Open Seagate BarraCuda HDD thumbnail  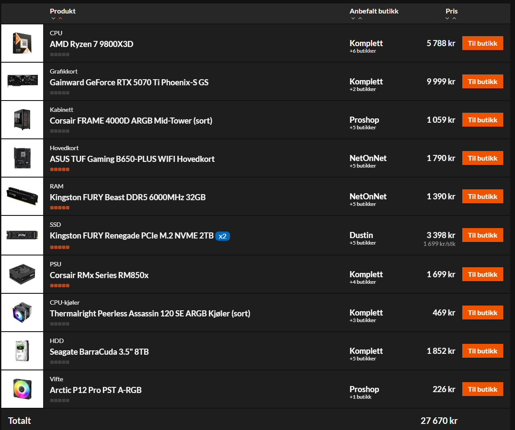coord(22,351)
